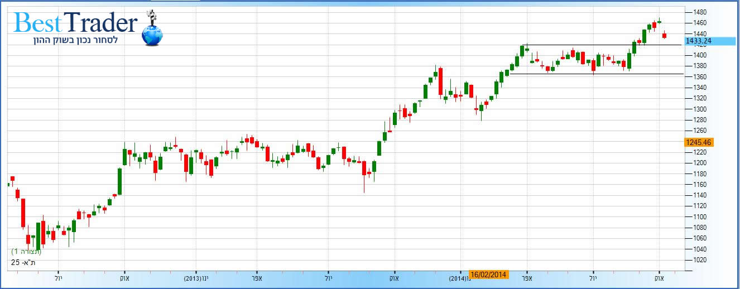Select the upper horizontal resistance line

tap(603, 45)
